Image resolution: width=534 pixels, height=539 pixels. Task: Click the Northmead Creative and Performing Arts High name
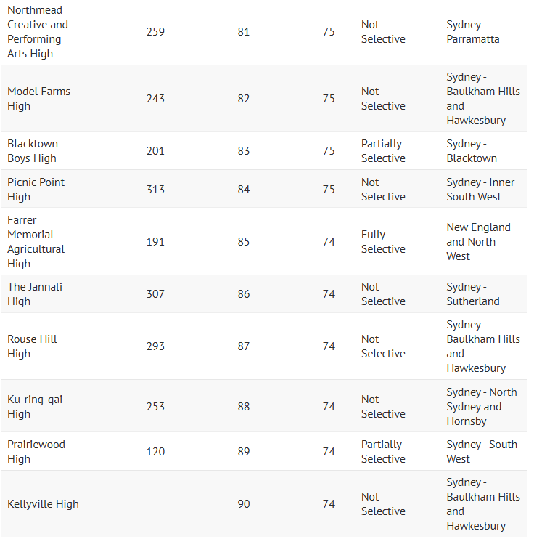click(38, 32)
